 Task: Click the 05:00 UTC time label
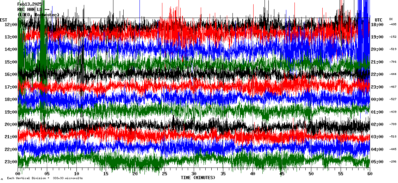377,161
